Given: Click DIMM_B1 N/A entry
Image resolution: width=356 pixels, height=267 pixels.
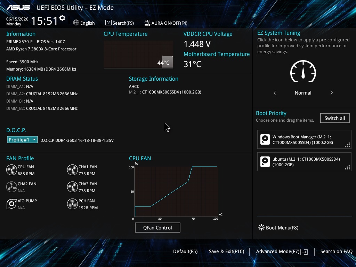Looking at the screenshot, I should point(20,101).
